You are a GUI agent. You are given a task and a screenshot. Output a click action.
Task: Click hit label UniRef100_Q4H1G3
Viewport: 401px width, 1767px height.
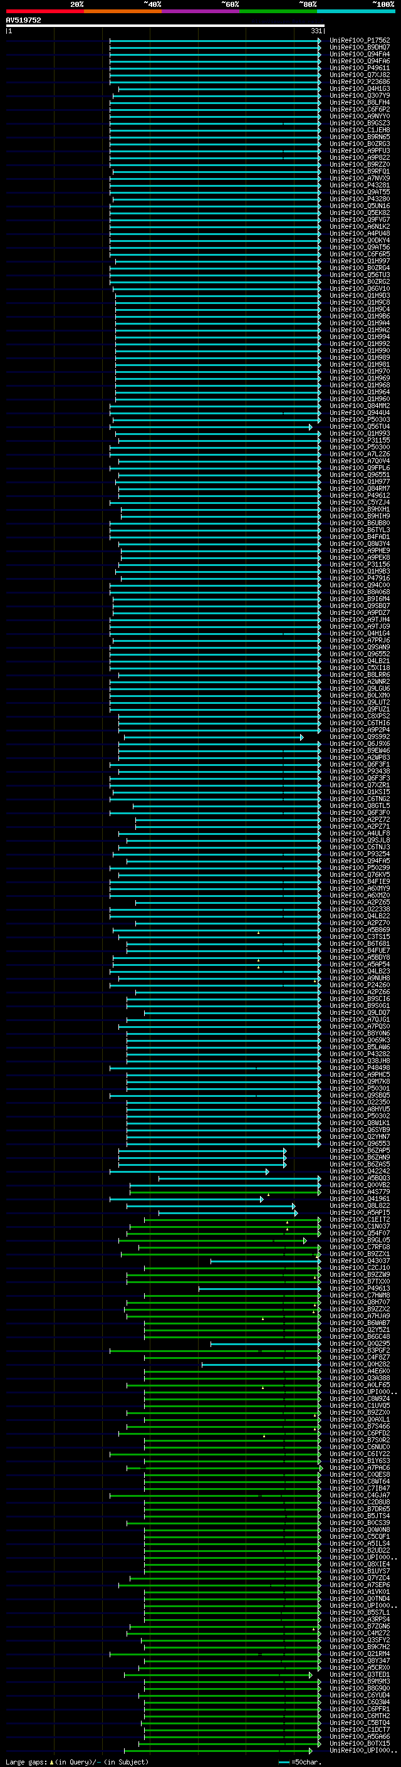coord(359,88)
